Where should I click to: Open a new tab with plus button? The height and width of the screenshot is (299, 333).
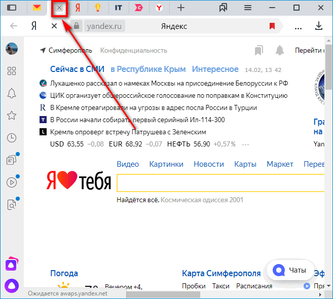pyautogui.click(x=181, y=8)
